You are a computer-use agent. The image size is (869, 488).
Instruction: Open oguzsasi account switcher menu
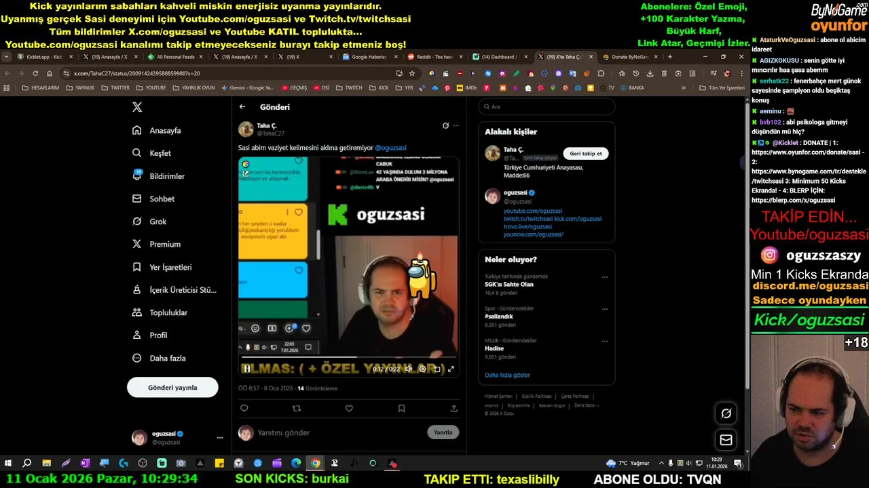click(177, 437)
